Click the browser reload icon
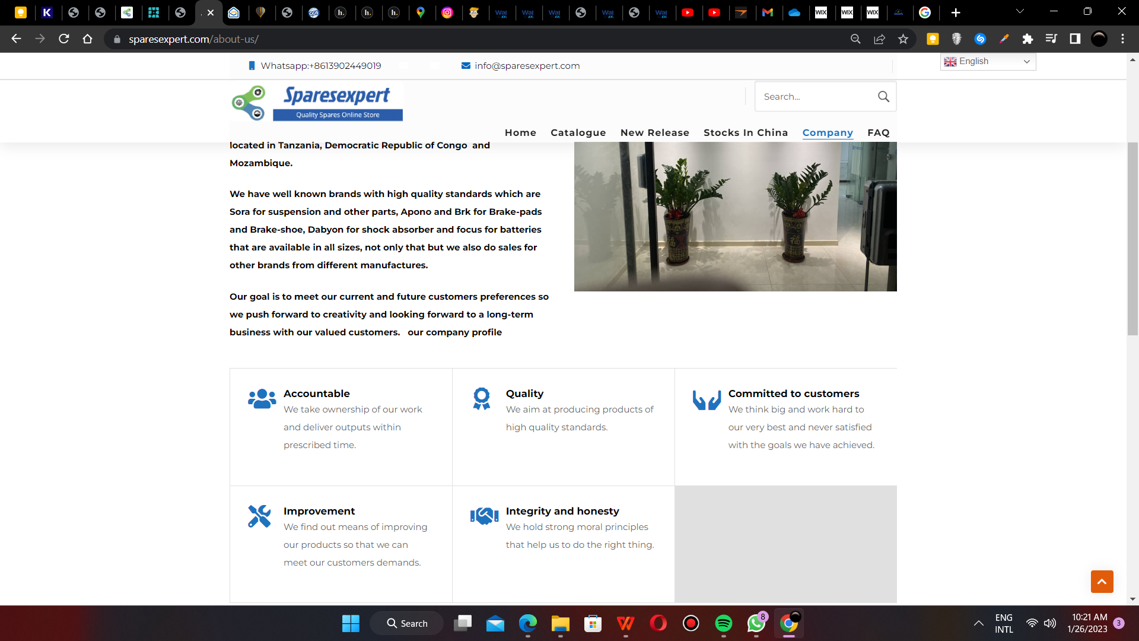The image size is (1139, 641). click(64, 39)
